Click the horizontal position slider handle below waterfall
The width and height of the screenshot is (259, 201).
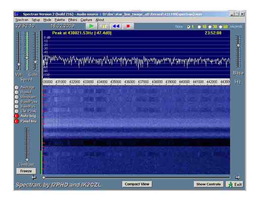coord(44,178)
